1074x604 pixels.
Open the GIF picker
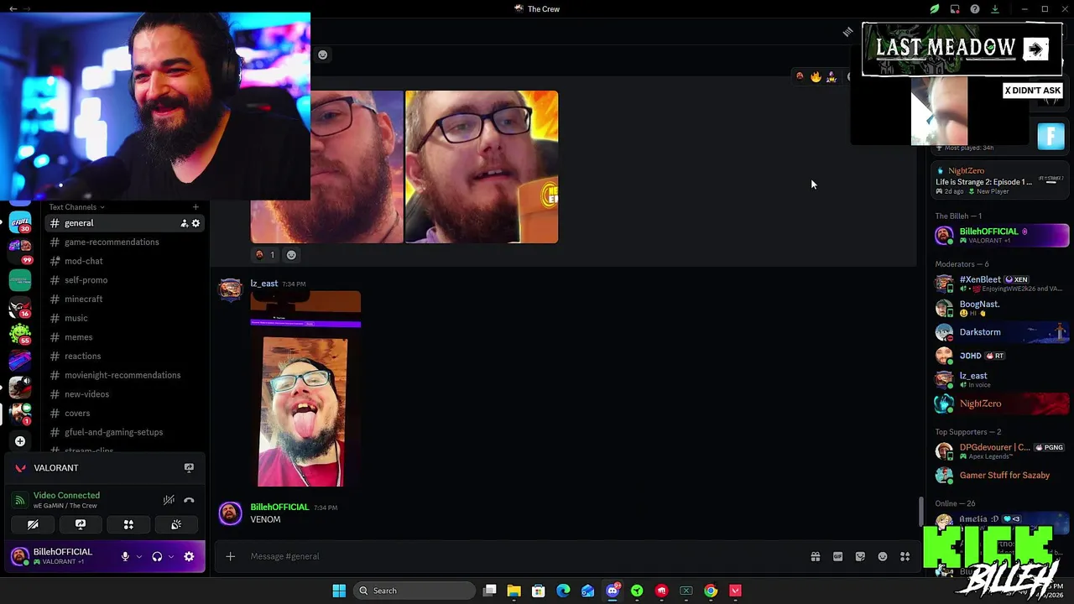coord(837,556)
